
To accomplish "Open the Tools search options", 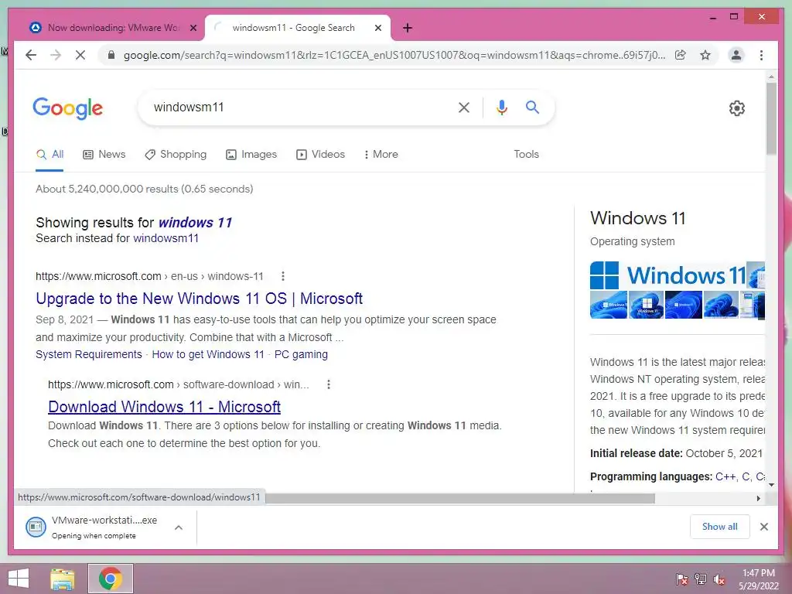I will point(526,154).
